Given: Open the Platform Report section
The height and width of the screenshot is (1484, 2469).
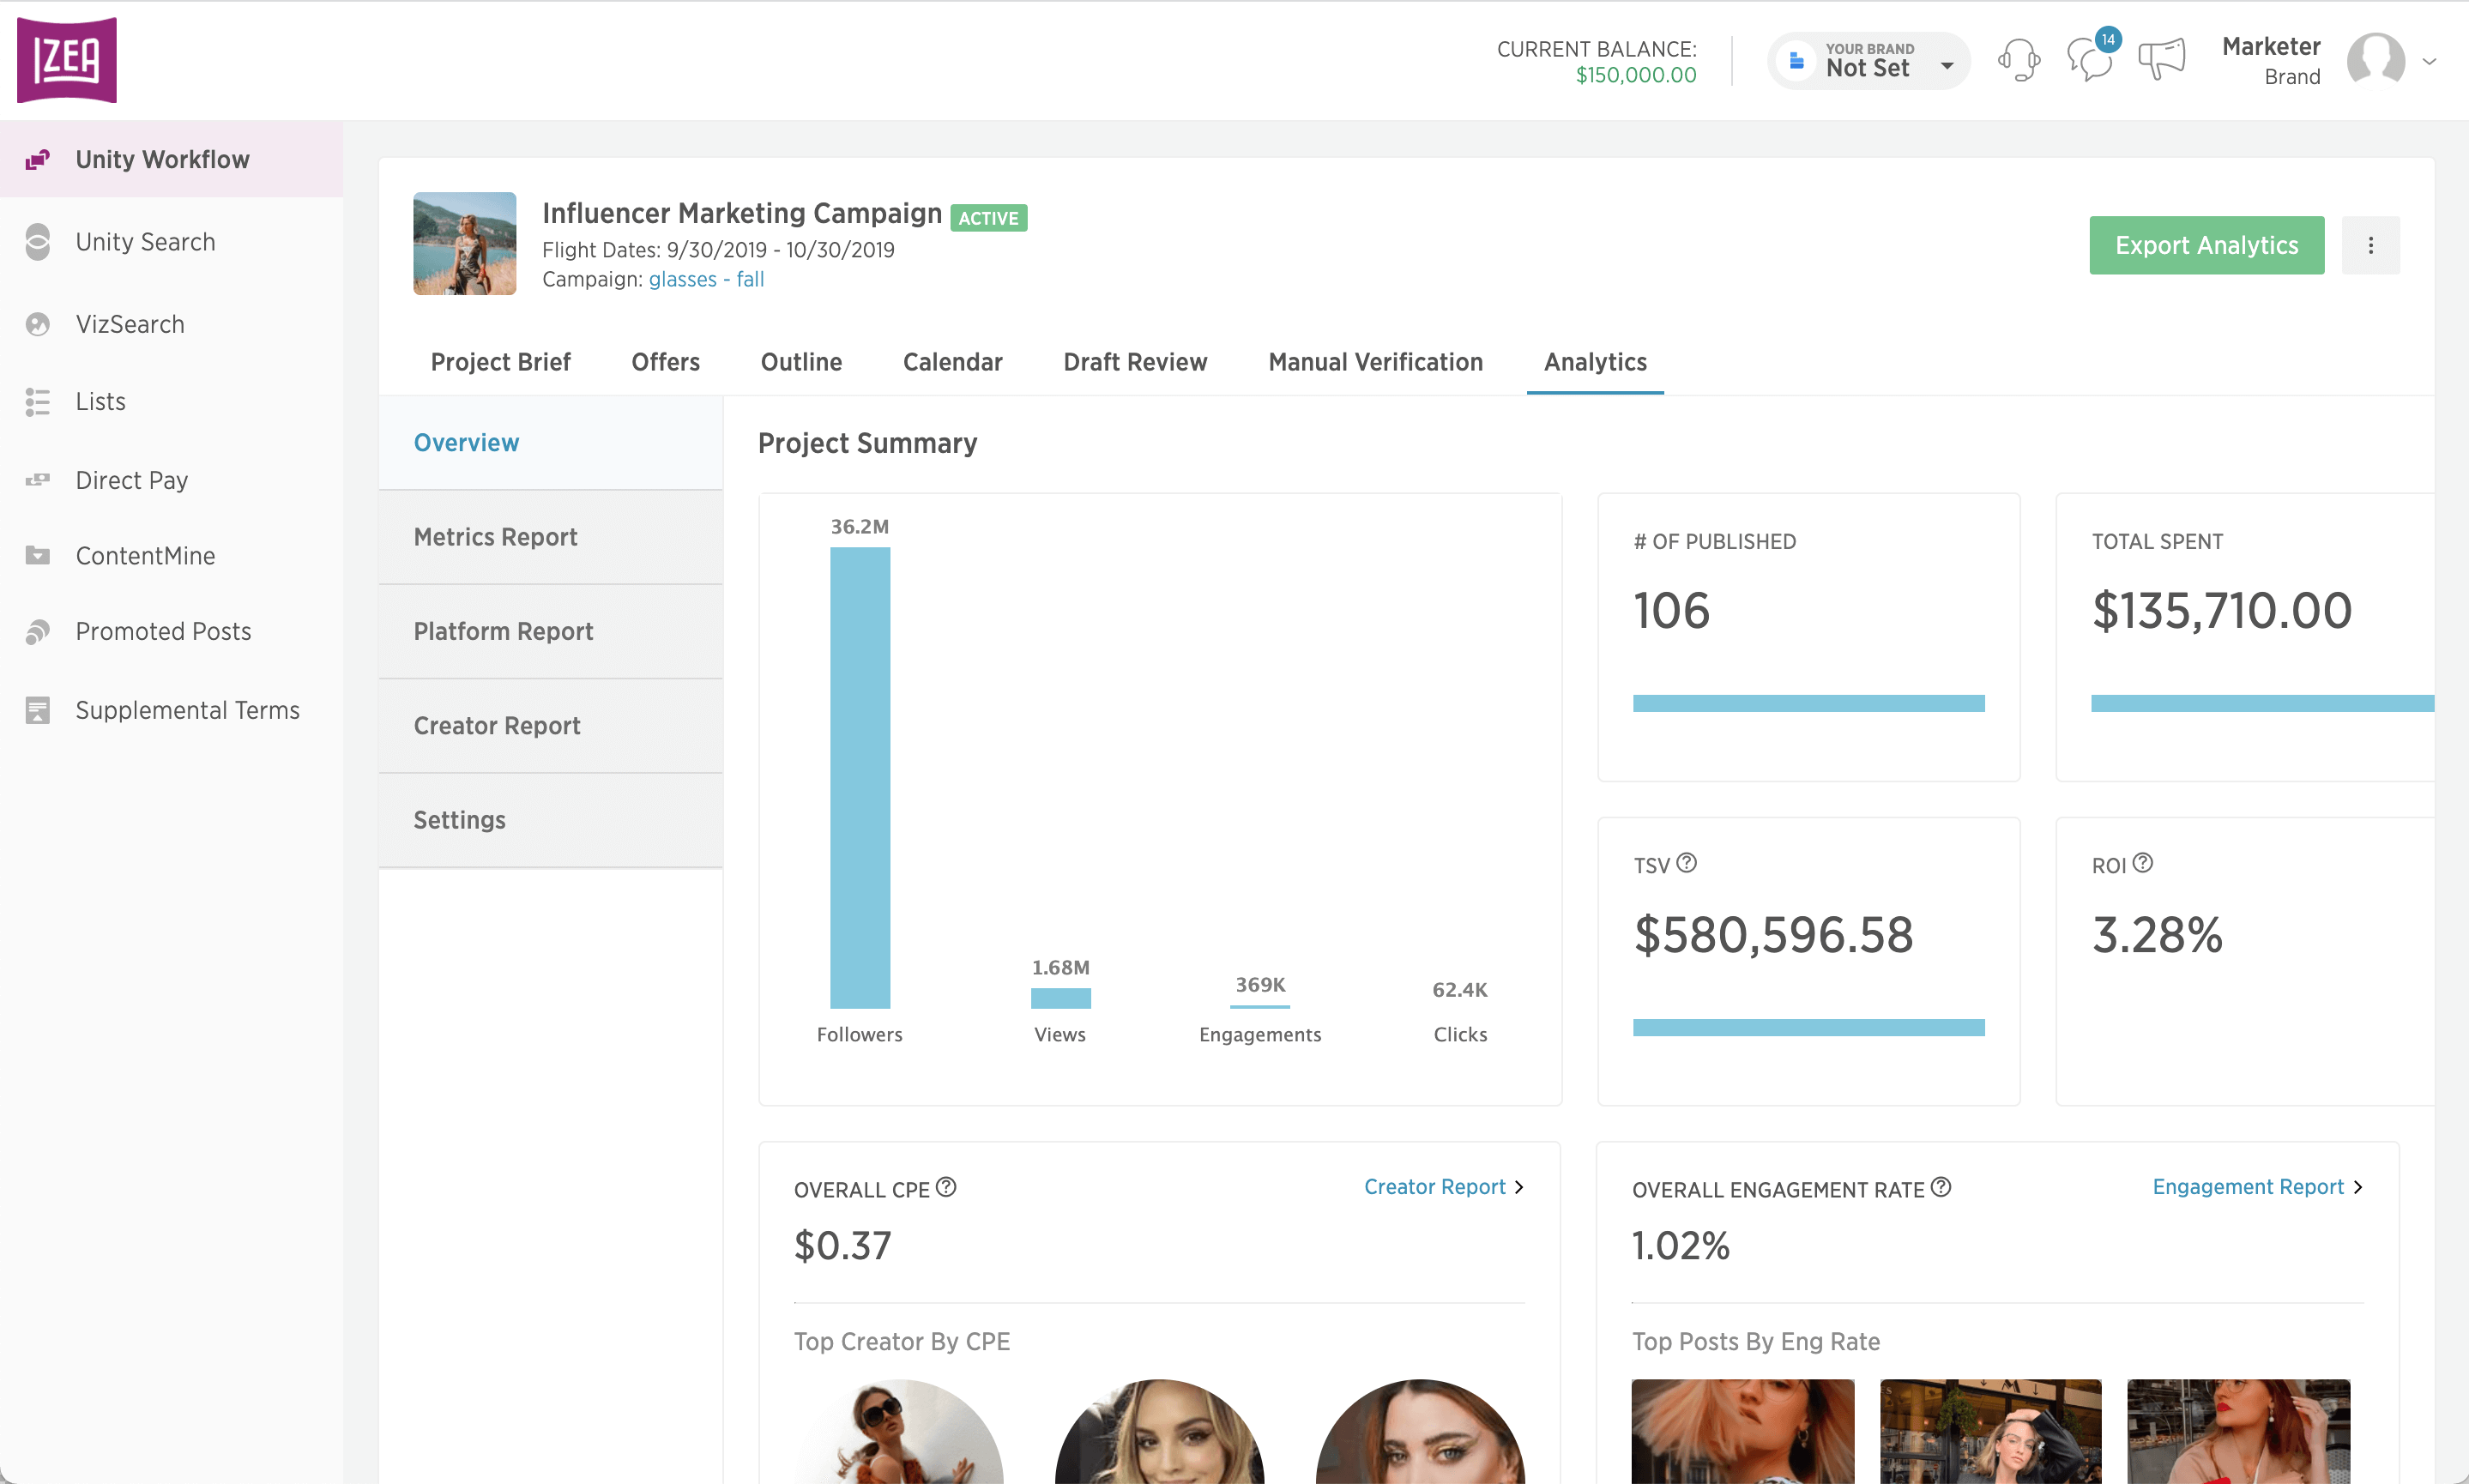Looking at the screenshot, I should click(x=551, y=631).
